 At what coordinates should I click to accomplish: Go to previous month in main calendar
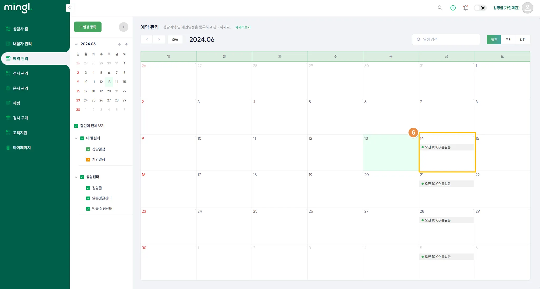coord(147,39)
